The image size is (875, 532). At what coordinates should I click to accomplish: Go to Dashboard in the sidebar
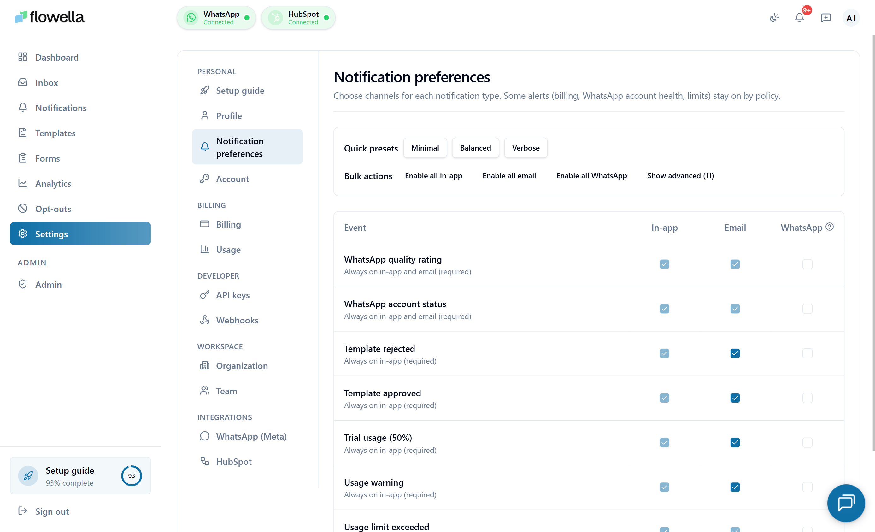(x=80, y=57)
